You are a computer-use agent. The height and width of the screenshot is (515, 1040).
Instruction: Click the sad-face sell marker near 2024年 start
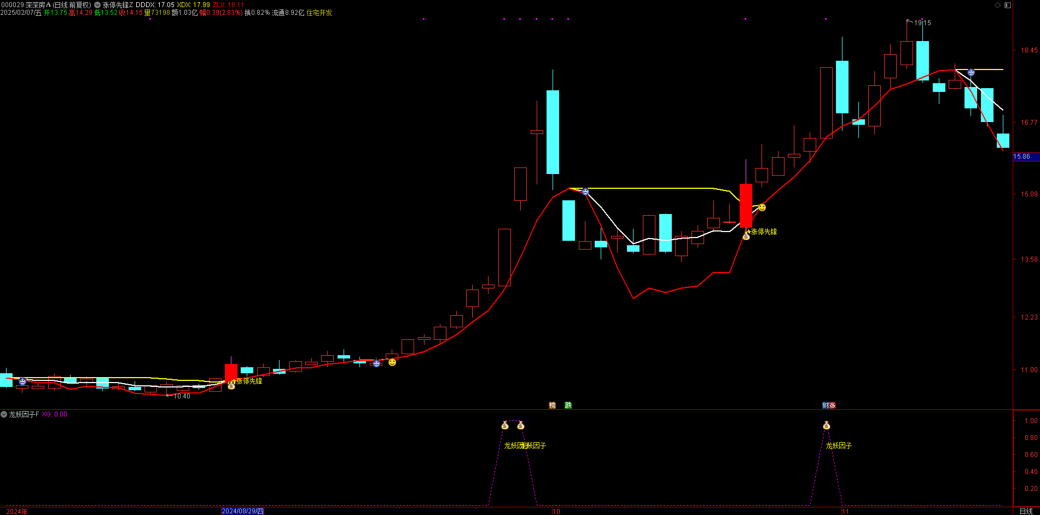point(22,381)
